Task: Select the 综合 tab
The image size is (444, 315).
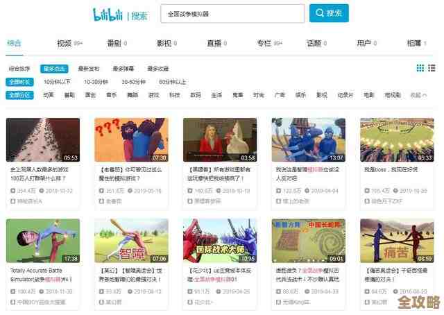Action: [14, 43]
